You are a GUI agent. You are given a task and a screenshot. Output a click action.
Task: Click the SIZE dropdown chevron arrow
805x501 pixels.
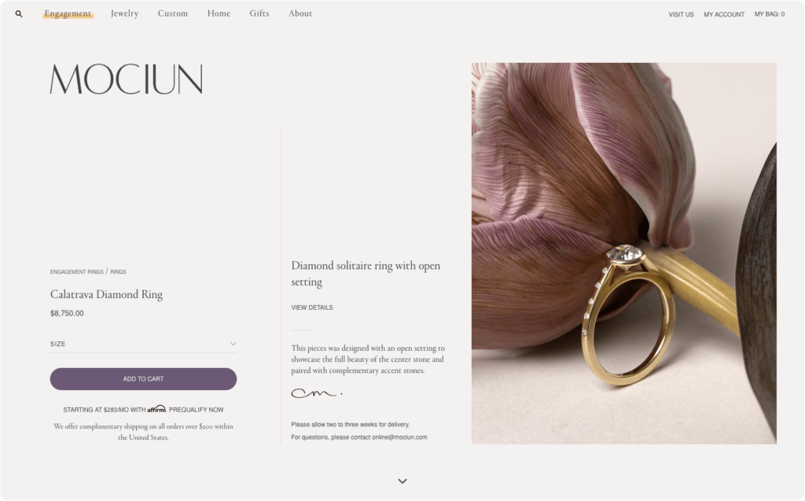[x=233, y=344]
